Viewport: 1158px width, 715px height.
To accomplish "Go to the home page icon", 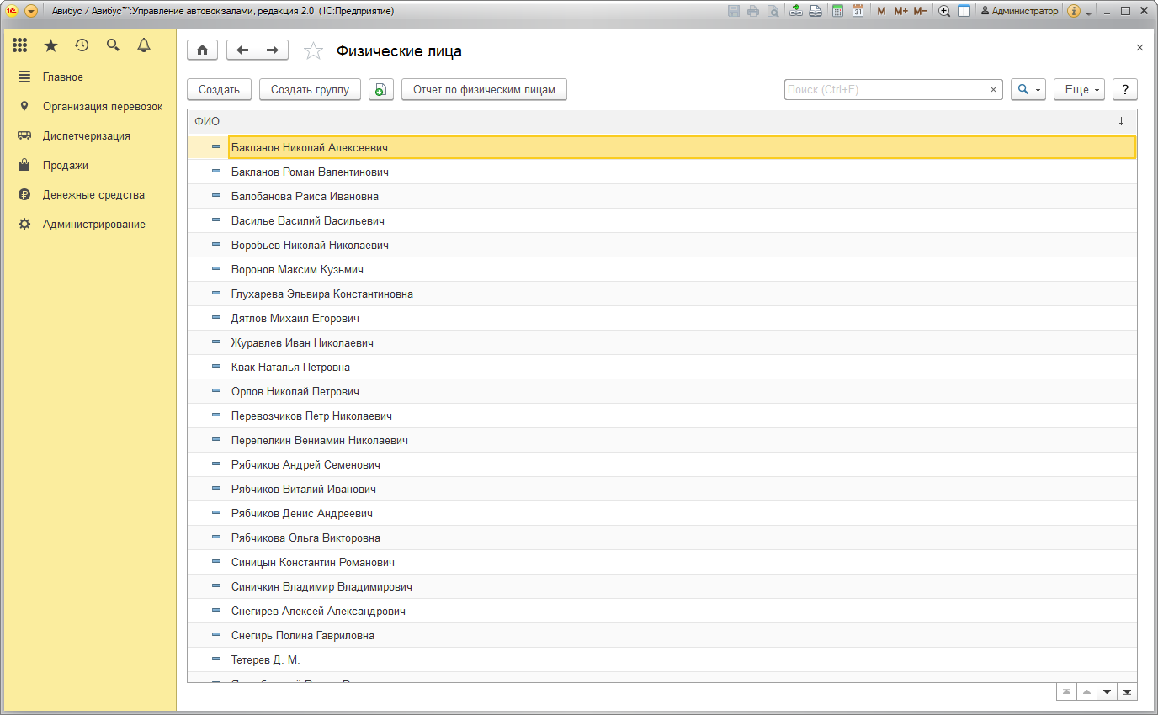I will 202,50.
